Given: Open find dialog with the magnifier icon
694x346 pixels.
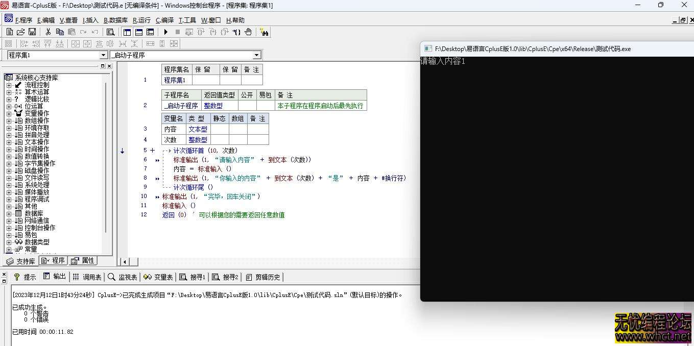Looking at the screenshot, I should point(110,31).
